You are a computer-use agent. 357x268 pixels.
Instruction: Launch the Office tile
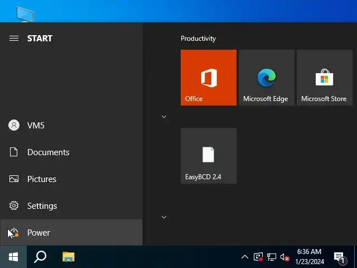point(209,78)
